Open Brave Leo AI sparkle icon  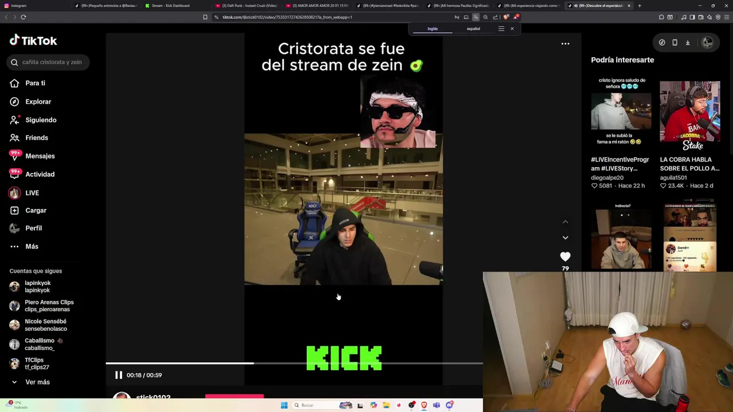tap(710, 17)
